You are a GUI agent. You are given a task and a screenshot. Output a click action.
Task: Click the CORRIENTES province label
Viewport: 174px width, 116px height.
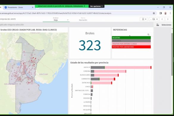(x=86, y=79)
